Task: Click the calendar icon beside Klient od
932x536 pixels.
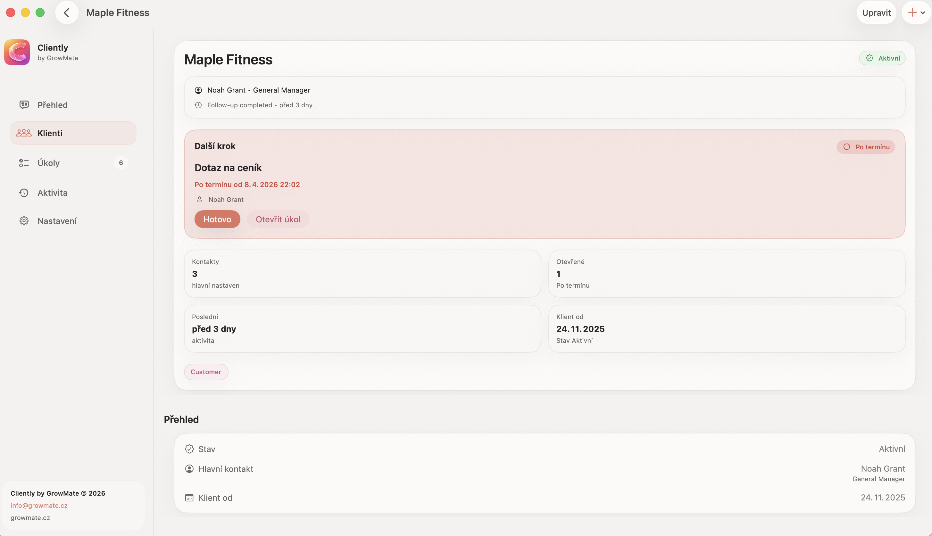Action: [x=189, y=498]
